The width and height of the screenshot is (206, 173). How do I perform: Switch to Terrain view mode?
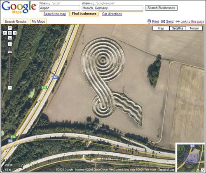pyautogui.click(x=194, y=28)
